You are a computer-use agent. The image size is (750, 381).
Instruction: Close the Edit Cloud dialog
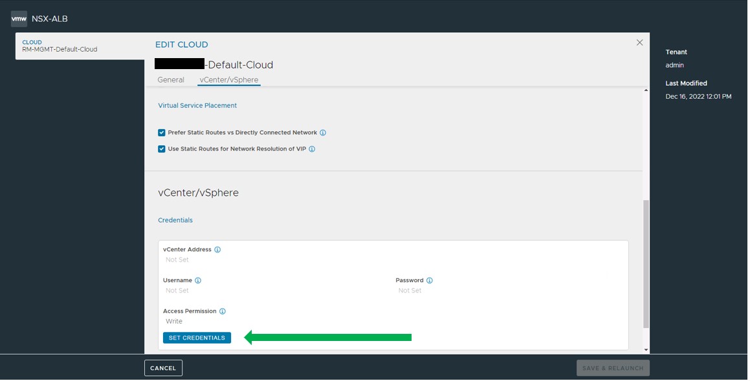639,43
